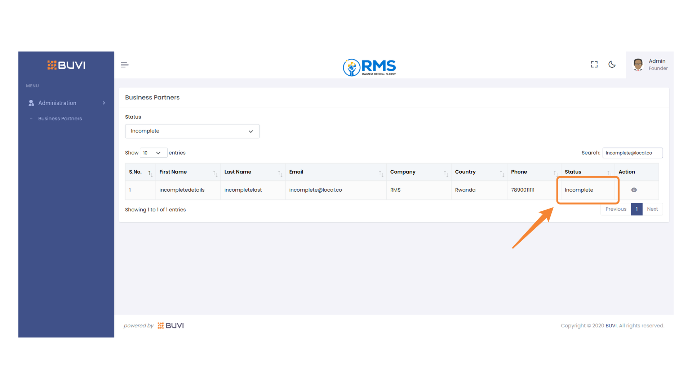Select the Administration menu item

point(57,103)
